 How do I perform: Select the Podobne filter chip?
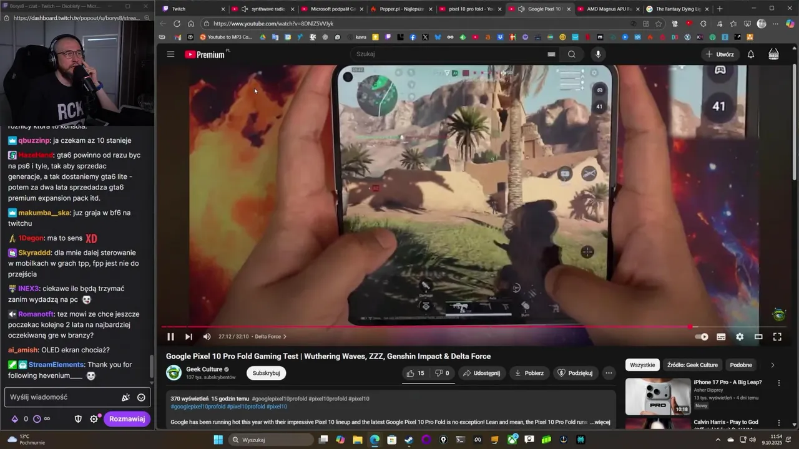741,365
